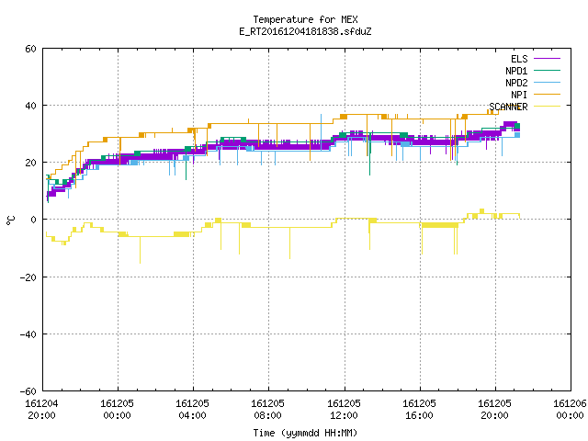This screenshot has width=588, height=441.
Task: Click the y-axis label 60
Action: pyautogui.click(x=30, y=49)
